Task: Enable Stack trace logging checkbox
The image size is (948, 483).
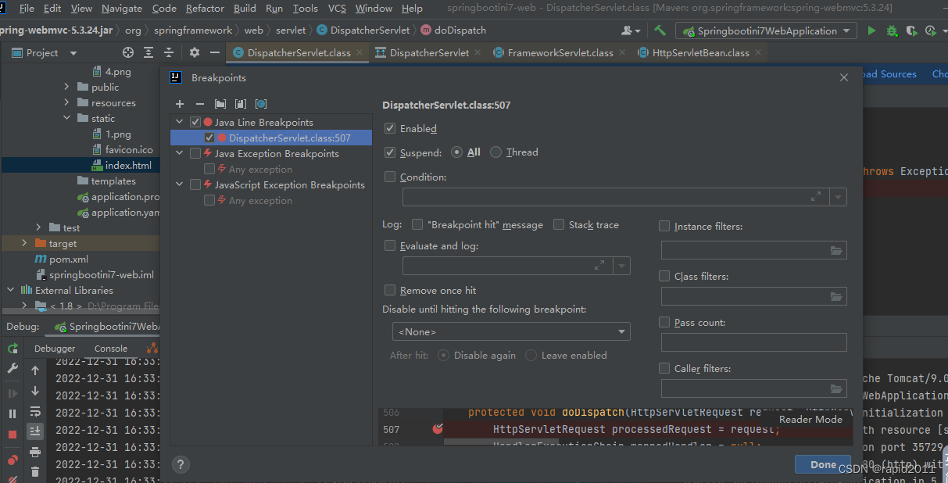Action: point(559,224)
